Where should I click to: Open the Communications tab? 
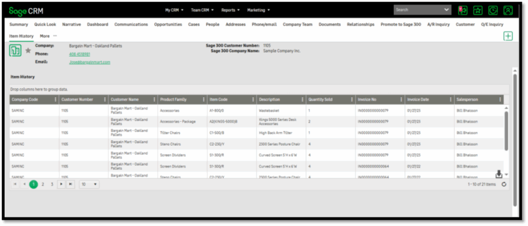click(x=131, y=25)
